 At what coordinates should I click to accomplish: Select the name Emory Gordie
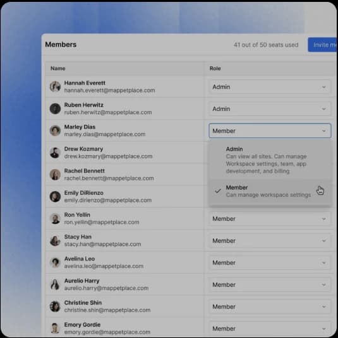tap(82, 325)
